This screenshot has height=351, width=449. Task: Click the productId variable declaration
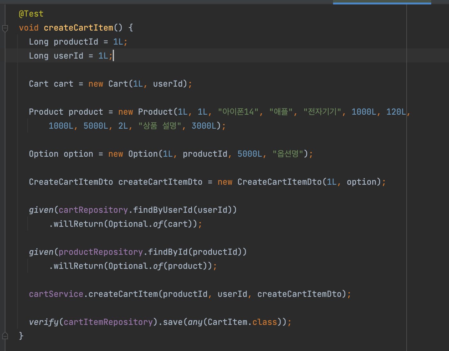[76, 42]
